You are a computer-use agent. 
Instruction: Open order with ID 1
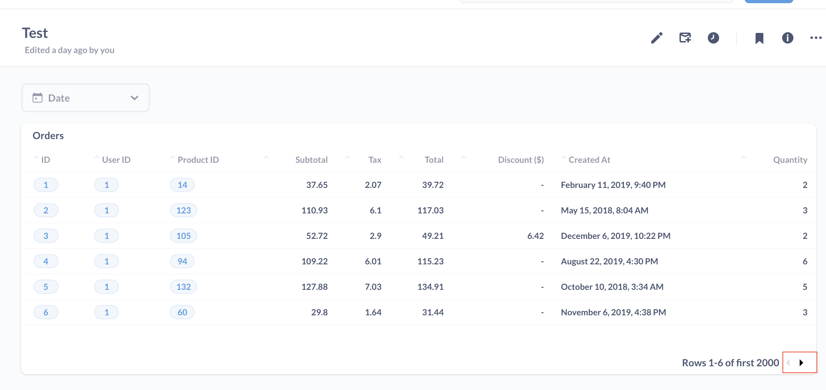[46, 184]
